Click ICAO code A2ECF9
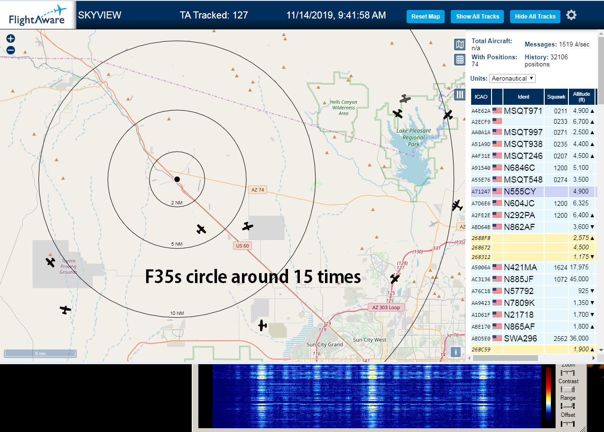Screen dimensions: 604x432 click(481, 122)
